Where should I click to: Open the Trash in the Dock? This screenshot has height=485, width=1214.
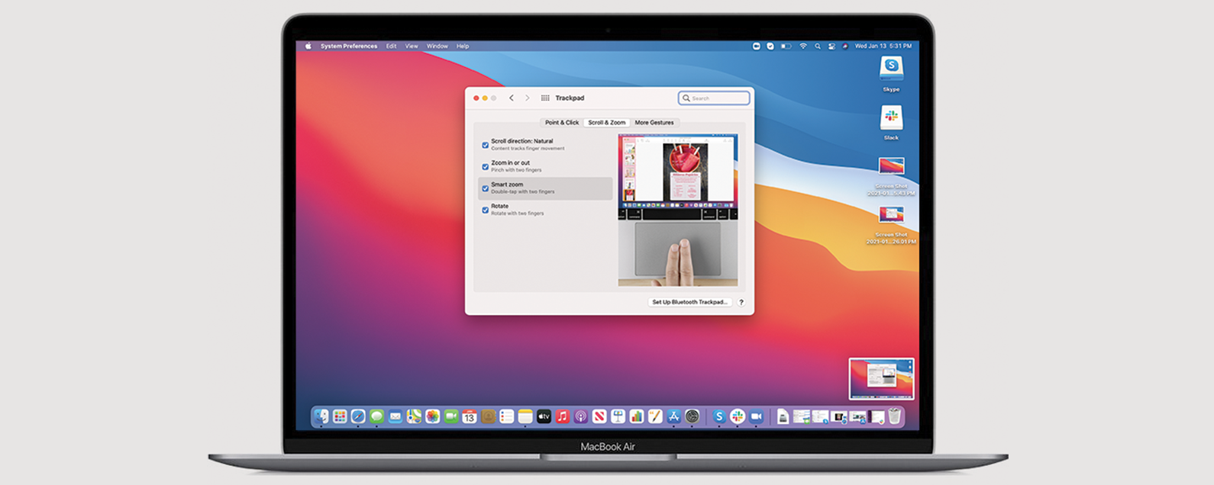894,416
